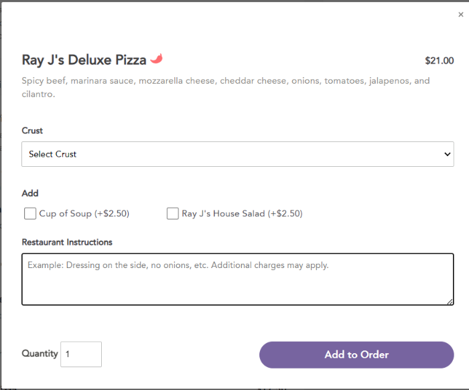Screen dimensions: 469x390
Task: Check the Cup of Soup checkbox
Action: tap(30, 214)
